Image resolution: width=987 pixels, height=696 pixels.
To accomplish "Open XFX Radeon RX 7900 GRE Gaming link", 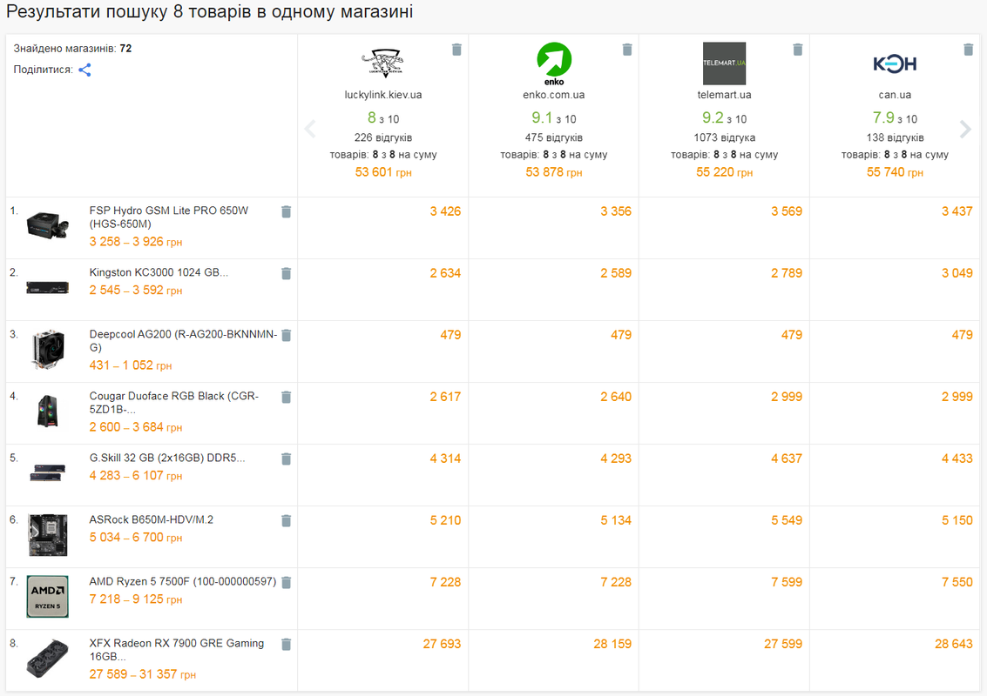I will (176, 650).
